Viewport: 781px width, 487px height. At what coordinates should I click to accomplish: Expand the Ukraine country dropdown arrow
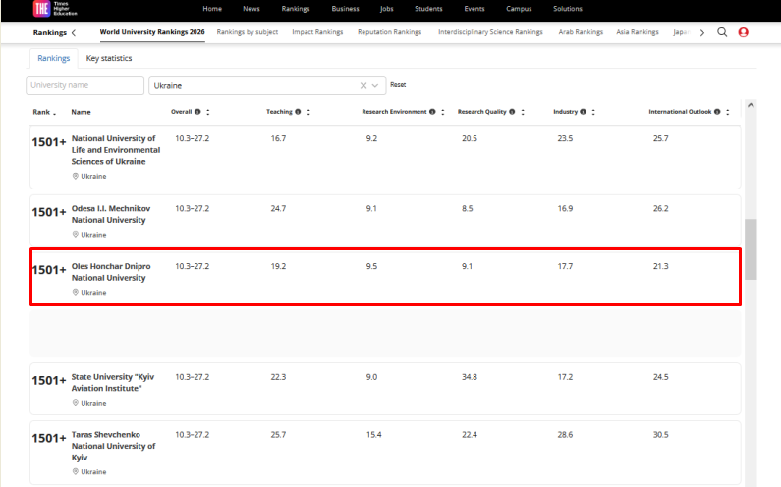[x=375, y=86]
